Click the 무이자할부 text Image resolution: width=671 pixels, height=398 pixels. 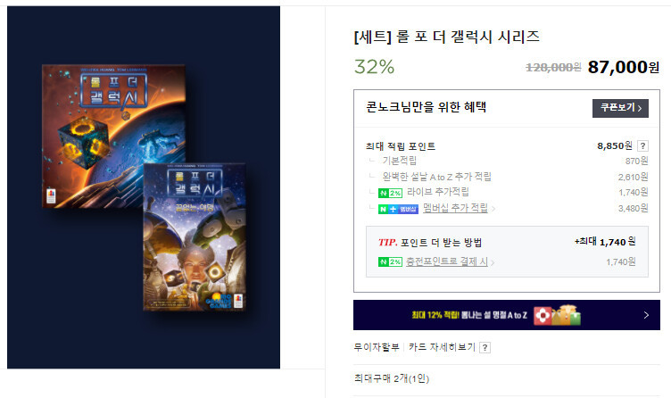tap(377, 347)
